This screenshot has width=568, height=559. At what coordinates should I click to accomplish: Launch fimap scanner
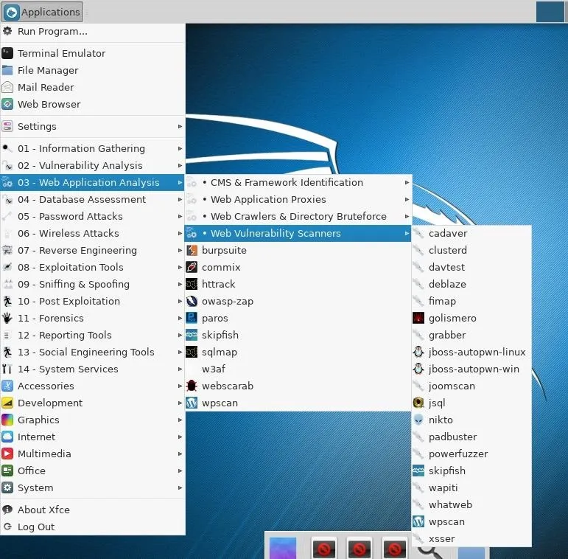(471, 301)
